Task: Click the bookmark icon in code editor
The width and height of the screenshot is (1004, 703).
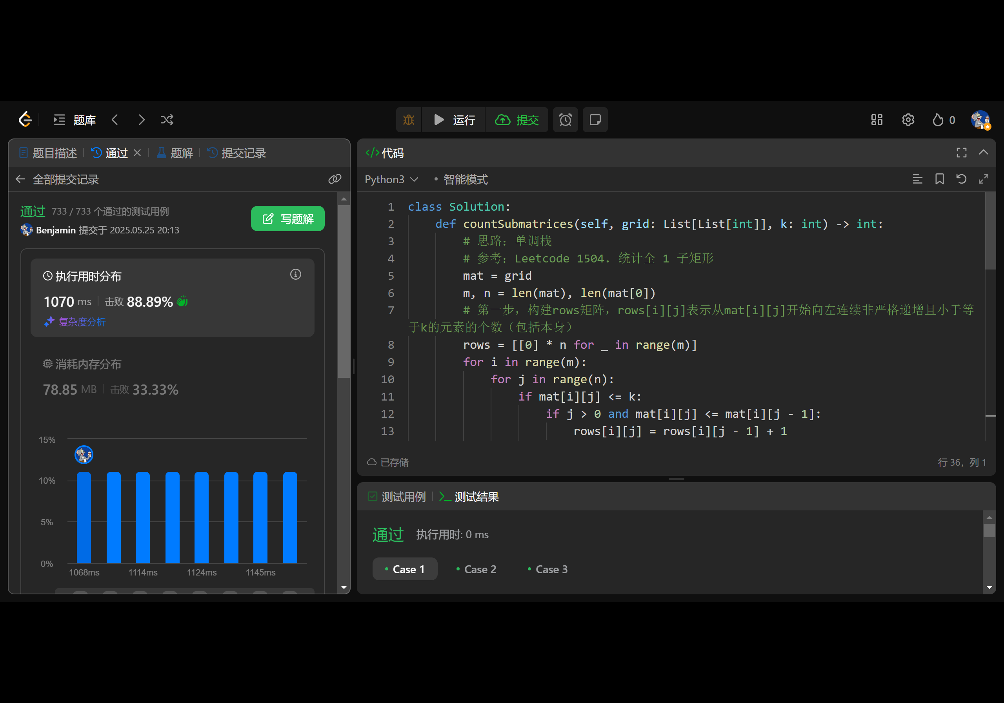Action: coord(939,179)
